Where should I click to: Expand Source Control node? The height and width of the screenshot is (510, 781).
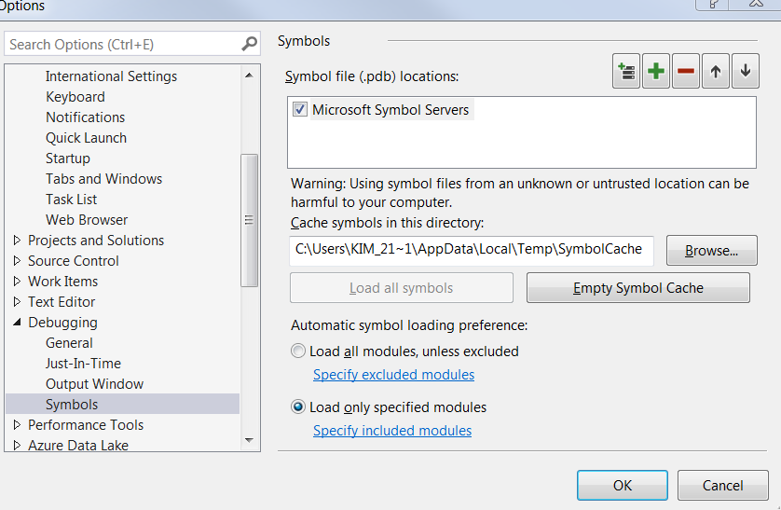[x=17, y=260]
